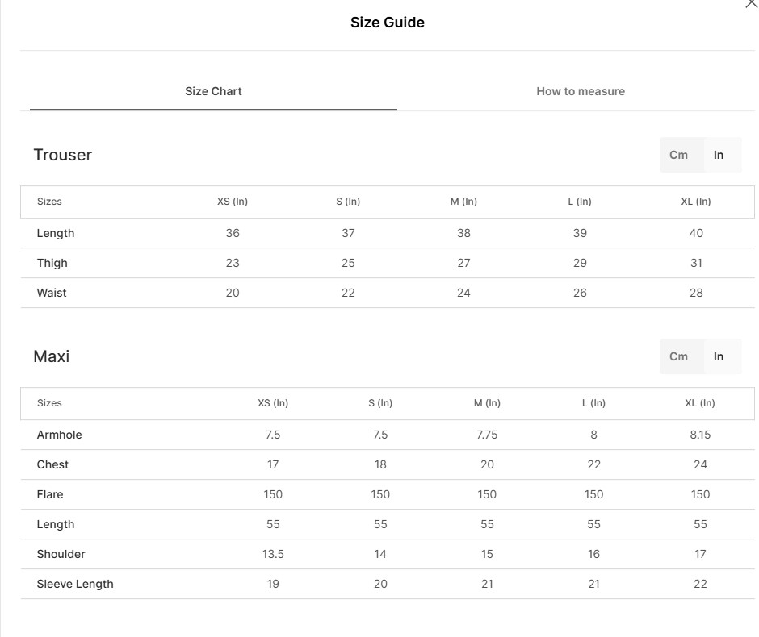Select the Waist row label in Trouser
The image size is (759, 637).
coord(52,293)
